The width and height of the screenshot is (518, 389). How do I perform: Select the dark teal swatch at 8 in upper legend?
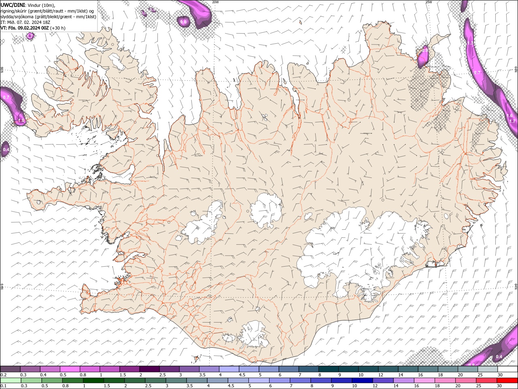(x=328, y=369)
